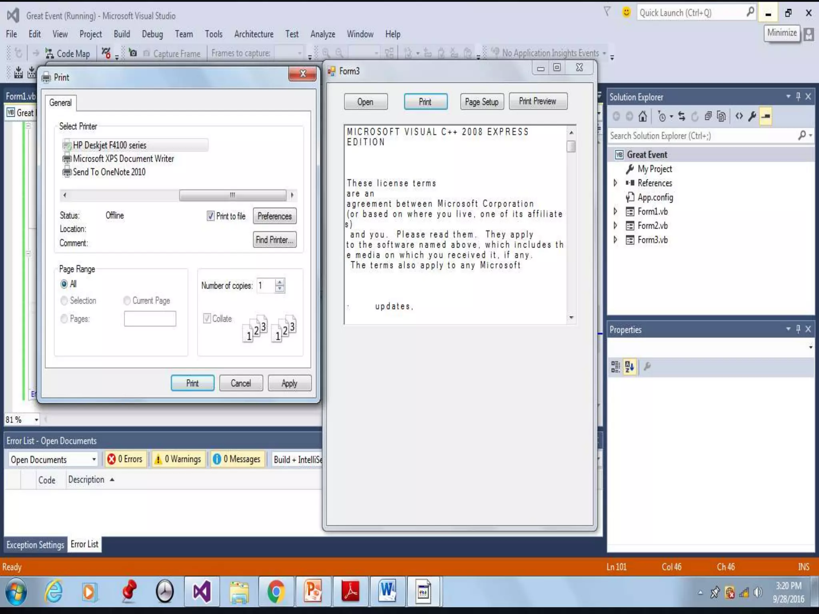Open Properties via the wrench icon
This screenshot has height=614, width=819.
[752, 116]
